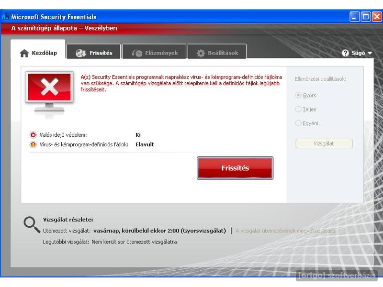Click the Vizsgálat scan button

point(324,143)
